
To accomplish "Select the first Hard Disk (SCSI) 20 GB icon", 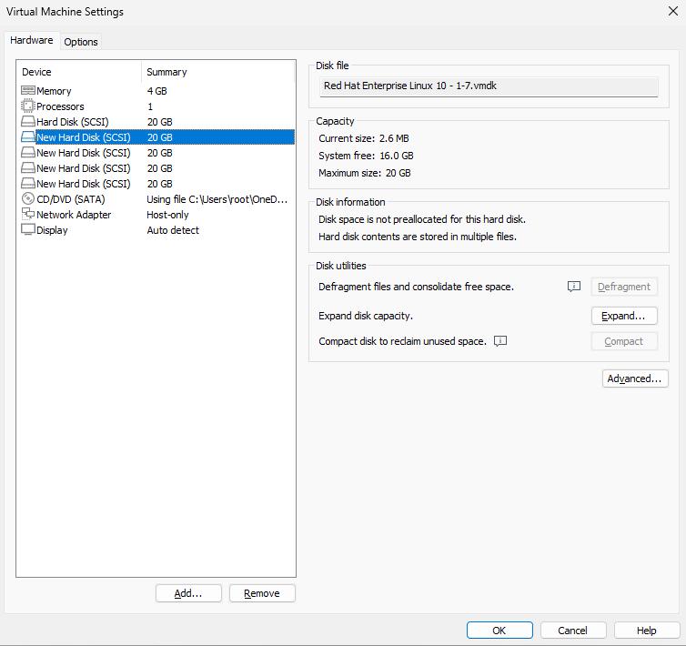I will (x=28, y=122).
